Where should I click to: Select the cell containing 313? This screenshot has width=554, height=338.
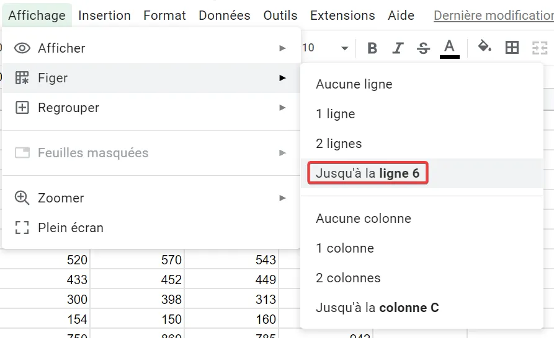click(231, 299)
